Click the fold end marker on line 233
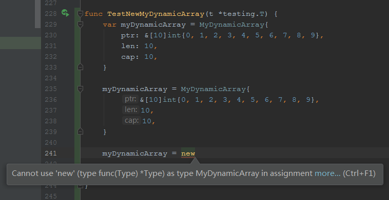Viewport: 389px width, 200px height. pyautogui.click(x=80, y=67)
